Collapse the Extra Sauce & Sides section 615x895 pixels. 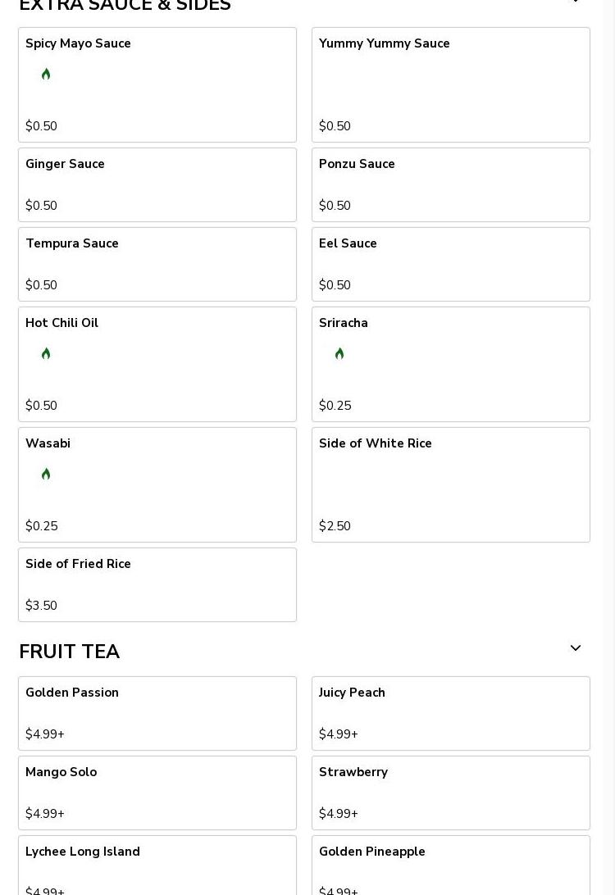tap(576, 2)
